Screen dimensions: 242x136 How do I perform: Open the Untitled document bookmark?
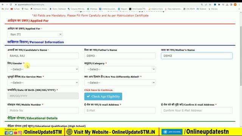[x=107, y=9]
